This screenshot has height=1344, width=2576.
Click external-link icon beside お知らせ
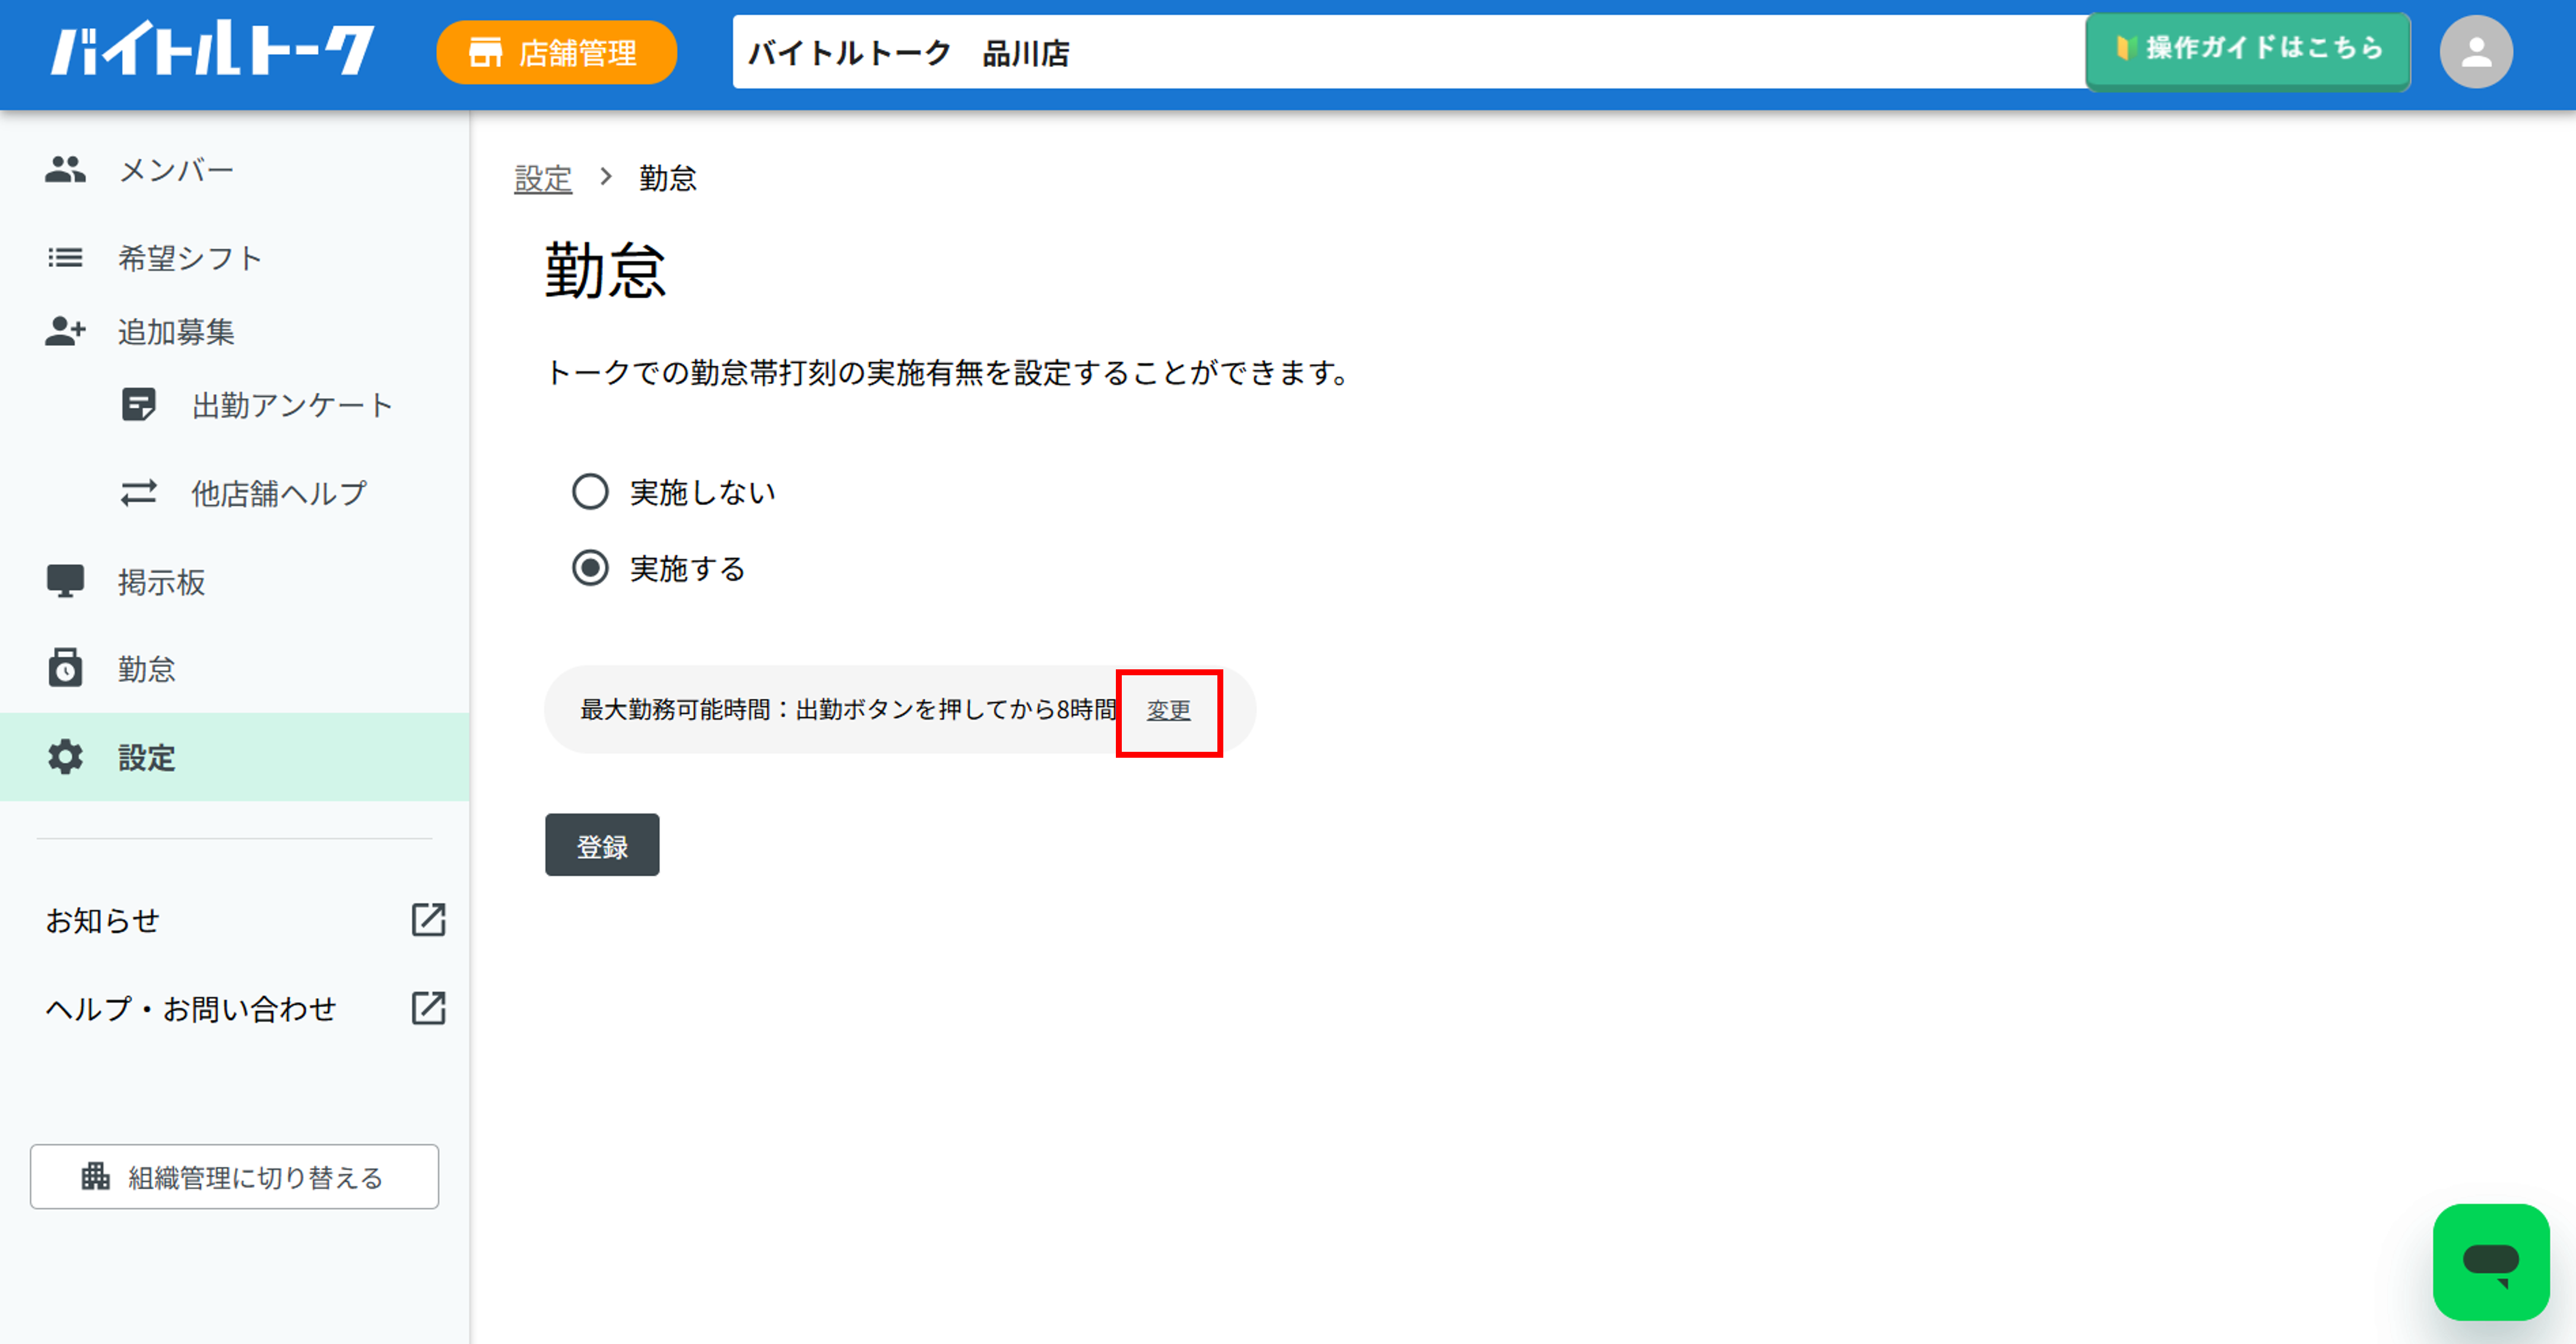(x=428, y=920)
